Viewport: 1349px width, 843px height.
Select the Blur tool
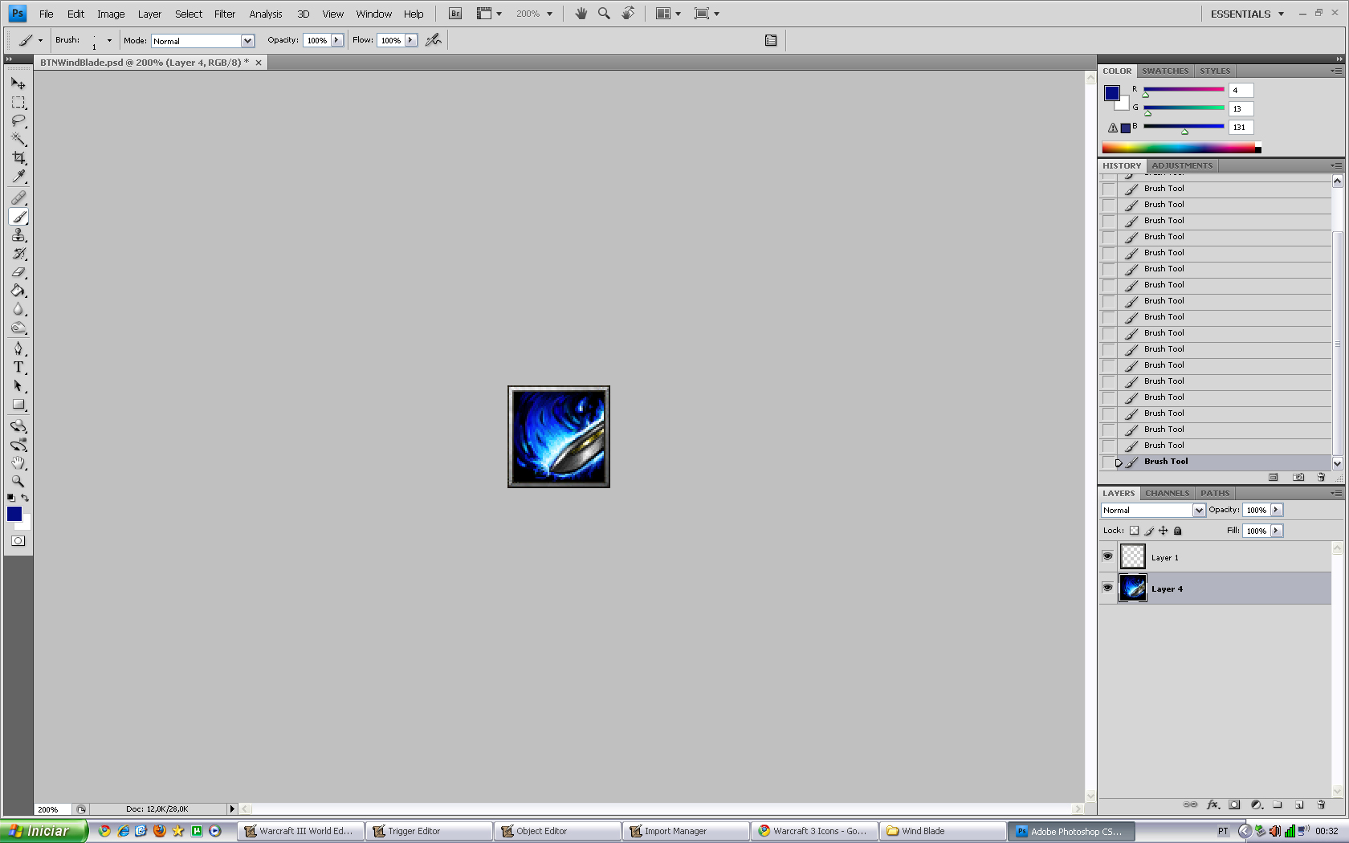18,309
